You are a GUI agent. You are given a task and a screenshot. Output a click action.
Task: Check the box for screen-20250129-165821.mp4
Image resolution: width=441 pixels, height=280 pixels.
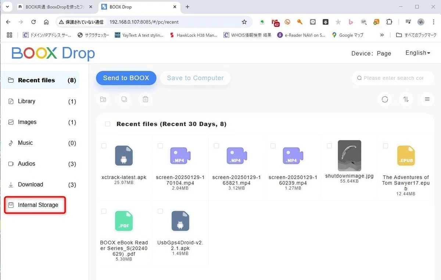(216, 146)
